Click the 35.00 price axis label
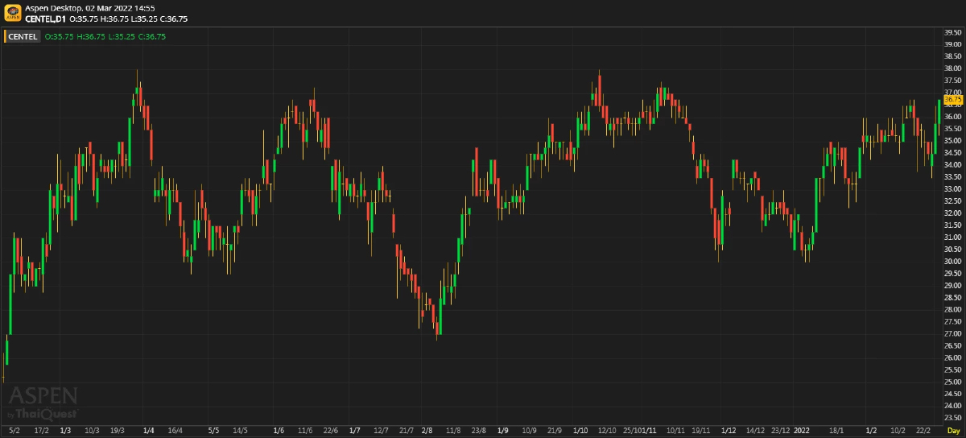Screen dimensions: 966x438 (952, 141)
